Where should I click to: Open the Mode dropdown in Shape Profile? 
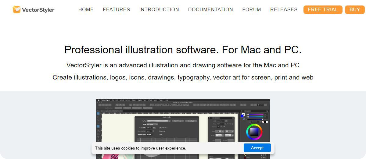(x=152, y=124)
